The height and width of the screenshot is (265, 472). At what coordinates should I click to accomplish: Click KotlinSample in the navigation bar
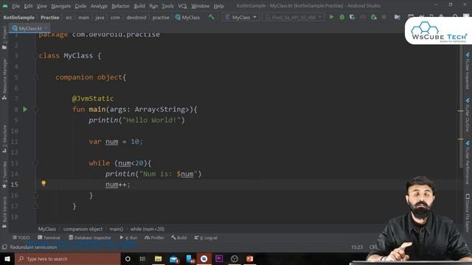pyautogui.click(x=19, y=18)
